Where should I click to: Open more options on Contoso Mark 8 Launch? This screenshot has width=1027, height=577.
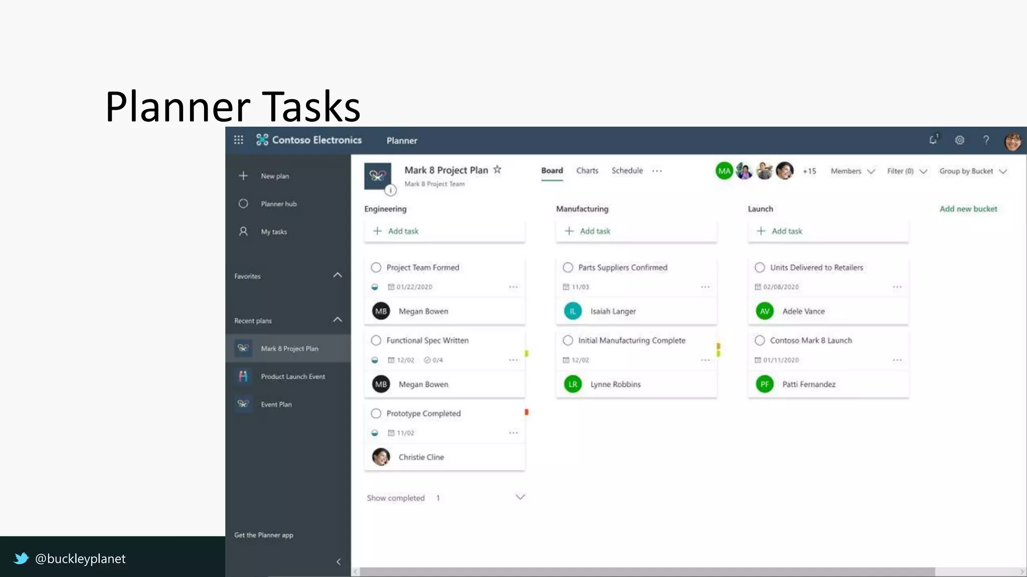pos(897,360)
